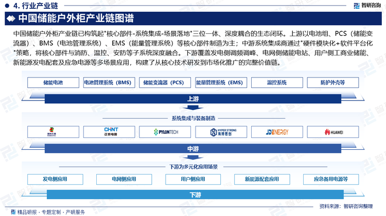Click the diamond icon before the banner title
Image resolution: width=386 pixels, height=216 pixels.
click(x=11, y=18)
